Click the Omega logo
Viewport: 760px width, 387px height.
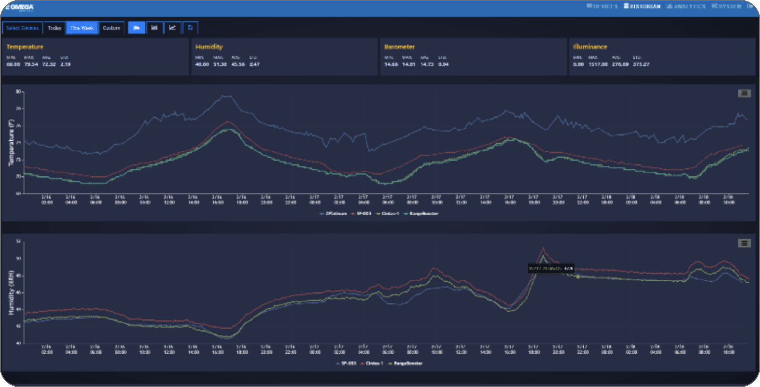pos(20,7)
